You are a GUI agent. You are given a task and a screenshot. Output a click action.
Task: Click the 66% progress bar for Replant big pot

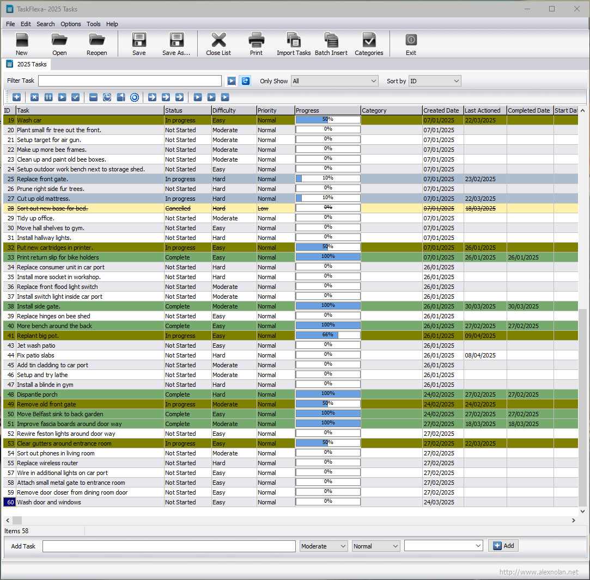click(x=328, y=336)
